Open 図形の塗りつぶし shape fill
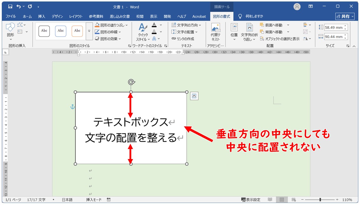Screen dimensions: 361x205 pyautogui.click(x=112, y=25)
